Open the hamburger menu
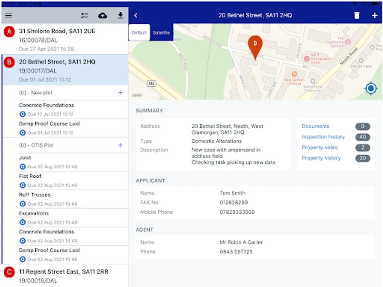383x287 pixels. (x=8, y=16)
